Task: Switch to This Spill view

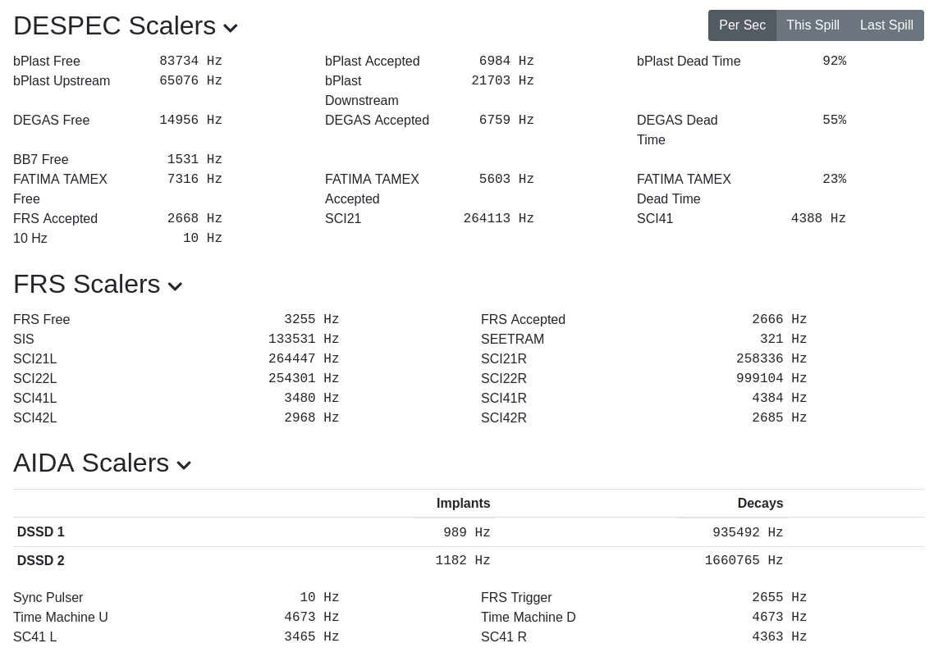Action: tap(813, 25)
